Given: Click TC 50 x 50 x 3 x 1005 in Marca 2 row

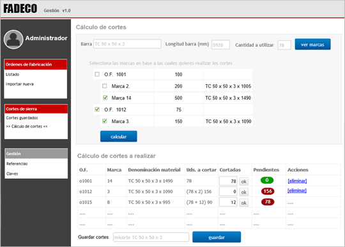Looking at the screenshot, I should pos(228,86).
